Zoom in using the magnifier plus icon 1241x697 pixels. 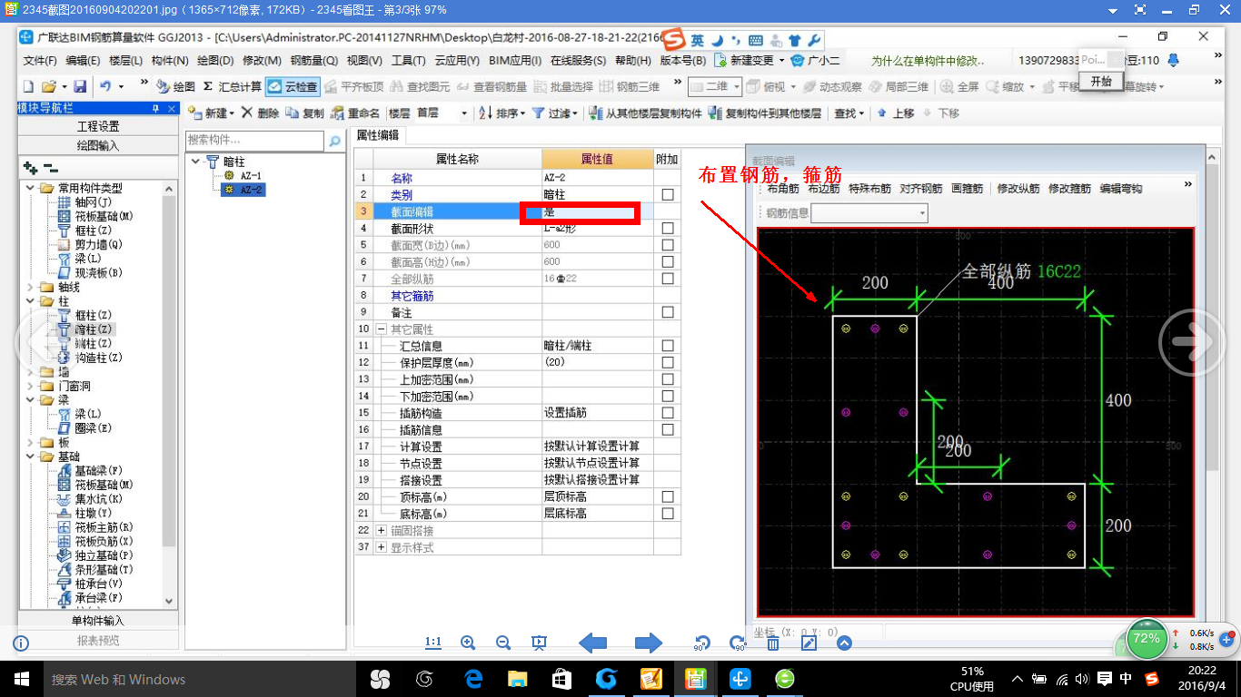(x=468, y=643)
